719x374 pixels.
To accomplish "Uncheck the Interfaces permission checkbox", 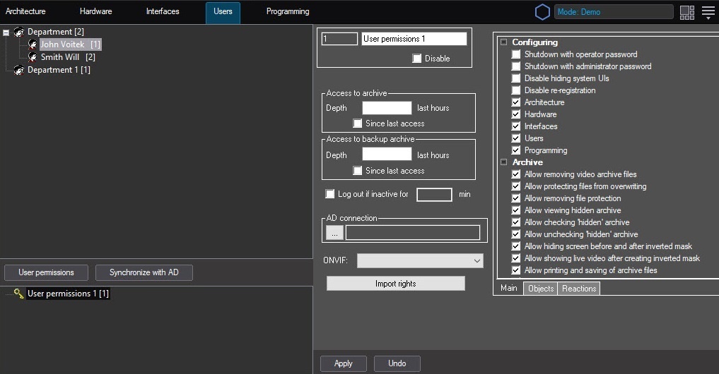I will tap(516, 126).
